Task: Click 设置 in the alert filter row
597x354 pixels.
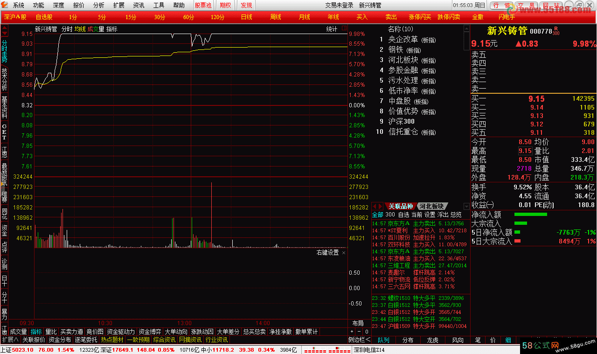Action: point(430,215)
